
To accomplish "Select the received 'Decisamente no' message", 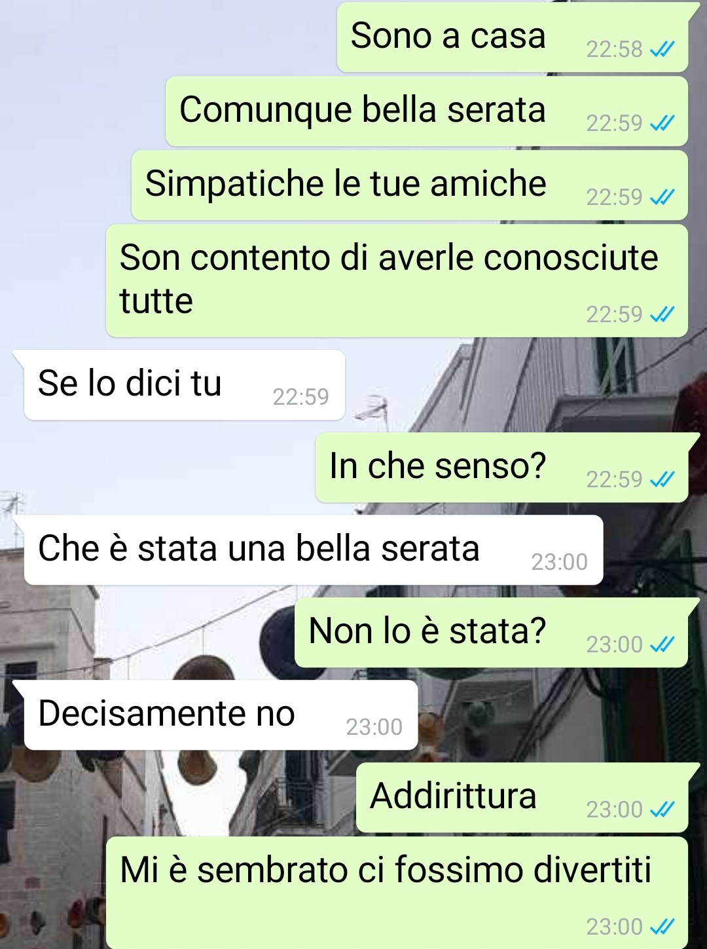I will coord(221,715).
